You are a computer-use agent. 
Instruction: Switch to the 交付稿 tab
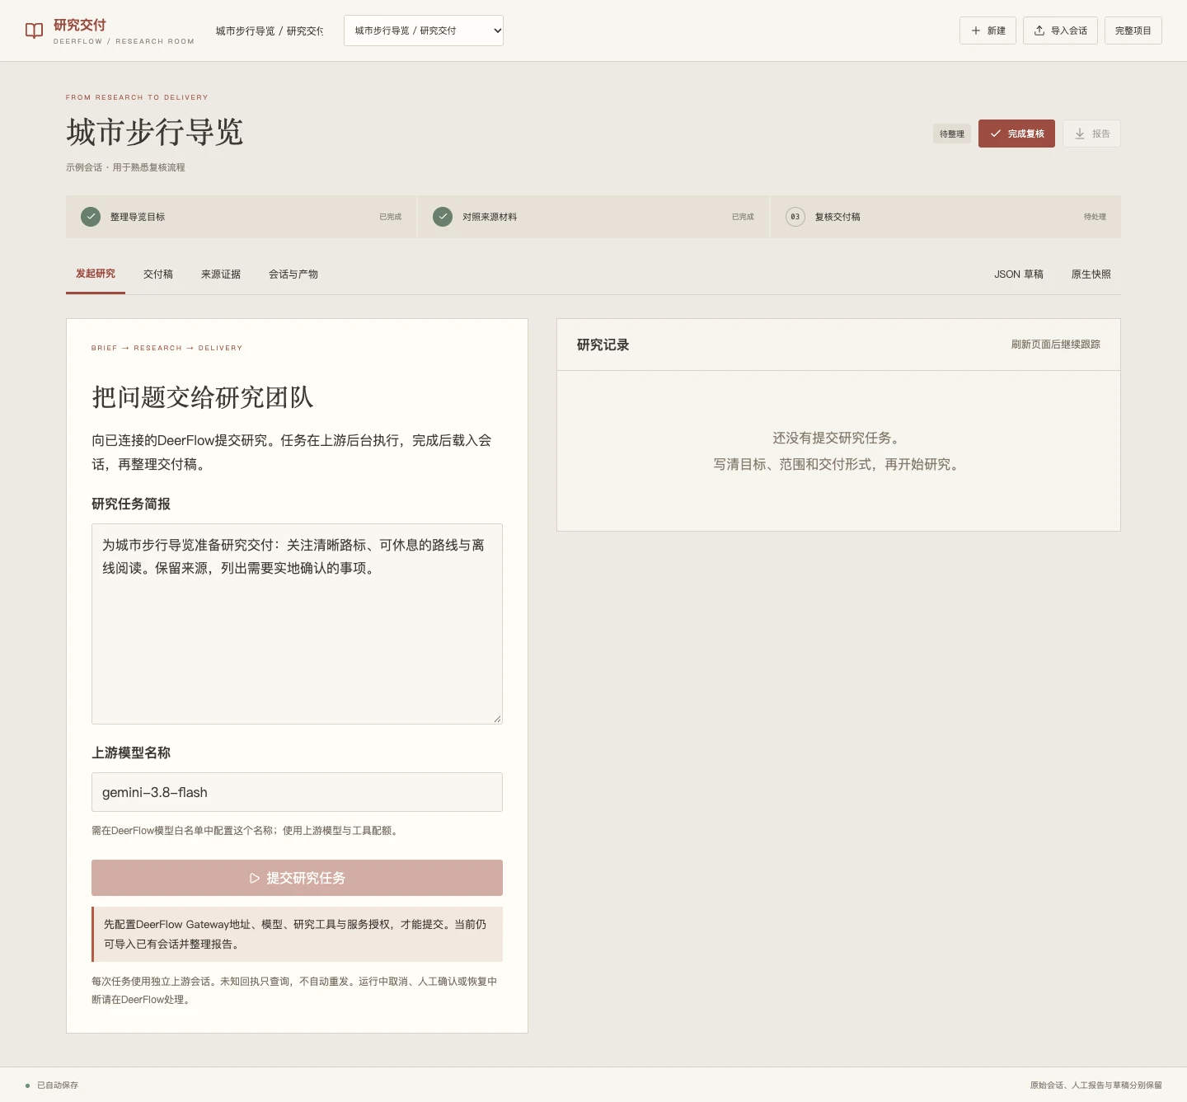[158, 274]
